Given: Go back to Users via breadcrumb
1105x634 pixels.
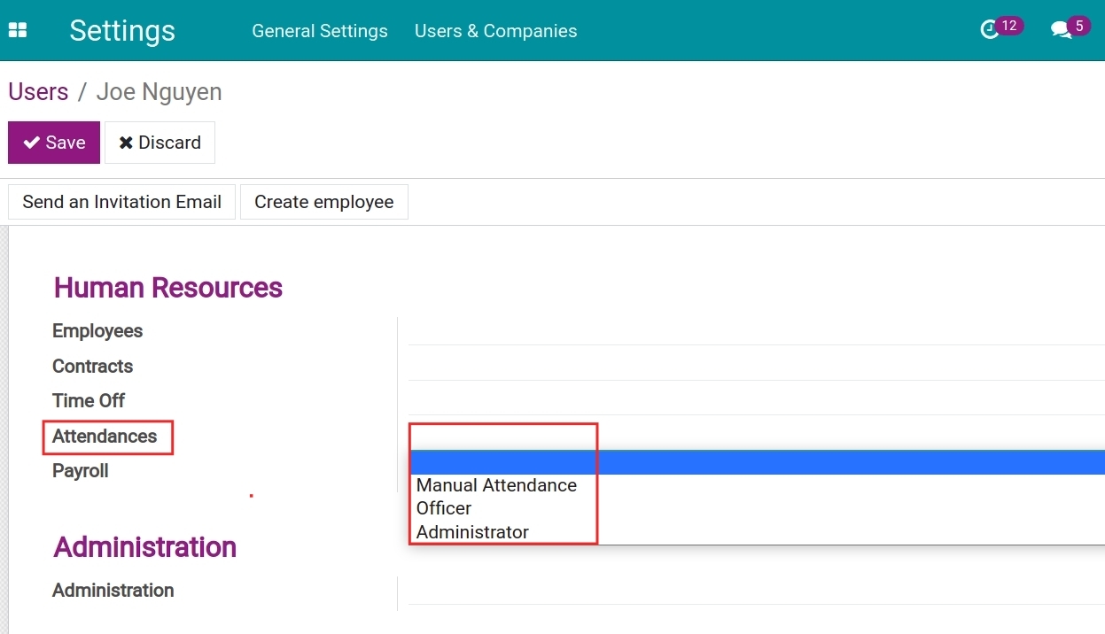Looking at the screenshot, I should coord(38,92).
